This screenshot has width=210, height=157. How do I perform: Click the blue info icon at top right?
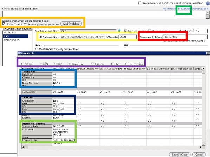coord(208,4)
